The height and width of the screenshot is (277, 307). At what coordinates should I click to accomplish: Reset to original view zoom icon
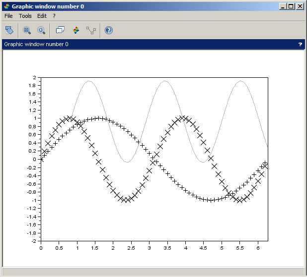[41, 30]
